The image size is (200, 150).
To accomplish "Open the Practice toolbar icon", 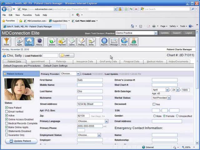I will click(134, 42).
